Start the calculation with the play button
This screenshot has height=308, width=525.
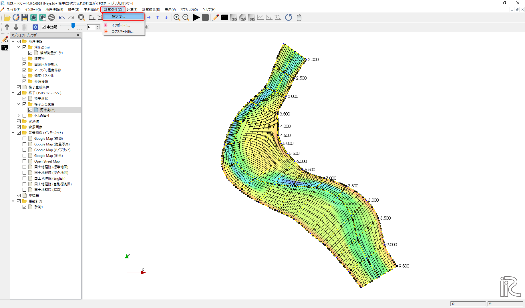tap(196, 18)
